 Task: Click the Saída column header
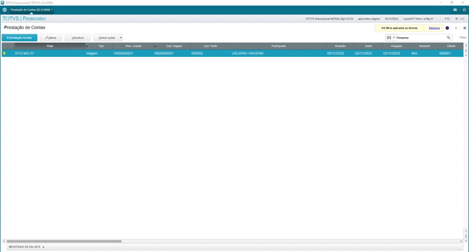(369, 46)
